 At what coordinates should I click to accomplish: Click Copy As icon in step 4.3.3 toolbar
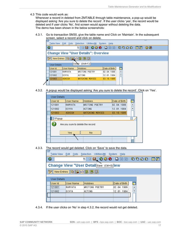pyautogui.click(x=72, y=172)
